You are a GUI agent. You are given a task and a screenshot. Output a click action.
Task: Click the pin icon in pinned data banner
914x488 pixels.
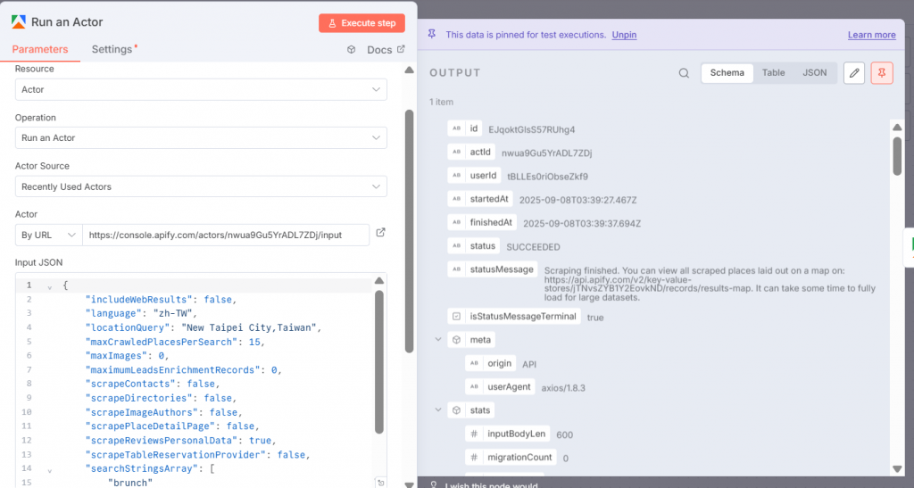[x=432, y=35]
